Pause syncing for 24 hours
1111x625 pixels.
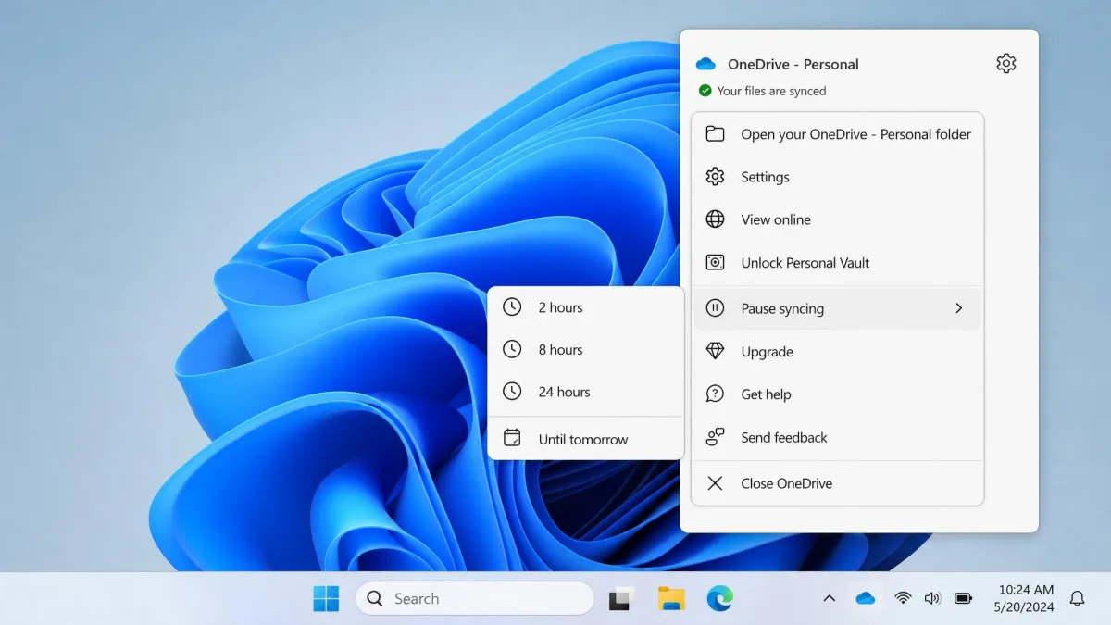[586, 392]
